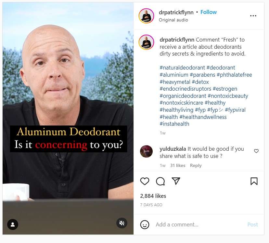Open the emoji picker smiley icon
Image resolution: width=269 pixels, height=243 pixels.
coord(145,224)
